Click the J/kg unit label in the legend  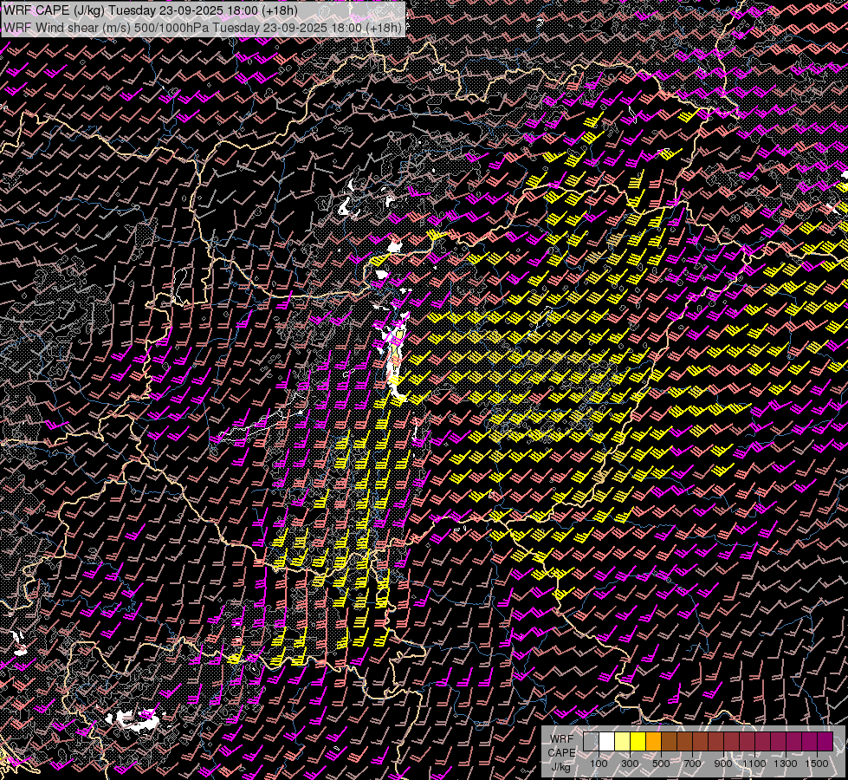pyautogui.click(x=561, y=766)
